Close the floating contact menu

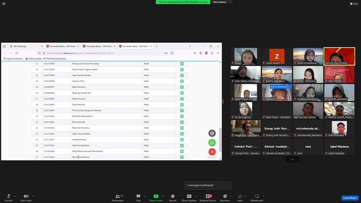212,152
